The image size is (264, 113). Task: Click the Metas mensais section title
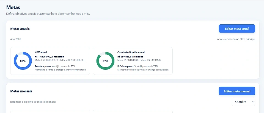pyautogui.click(x=21, y=91)
